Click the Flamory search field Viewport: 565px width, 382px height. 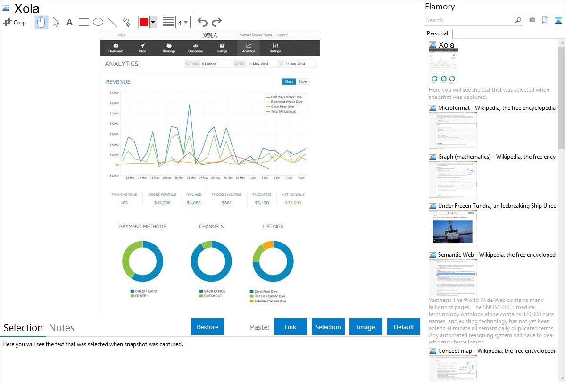click(x=470, y=20)
